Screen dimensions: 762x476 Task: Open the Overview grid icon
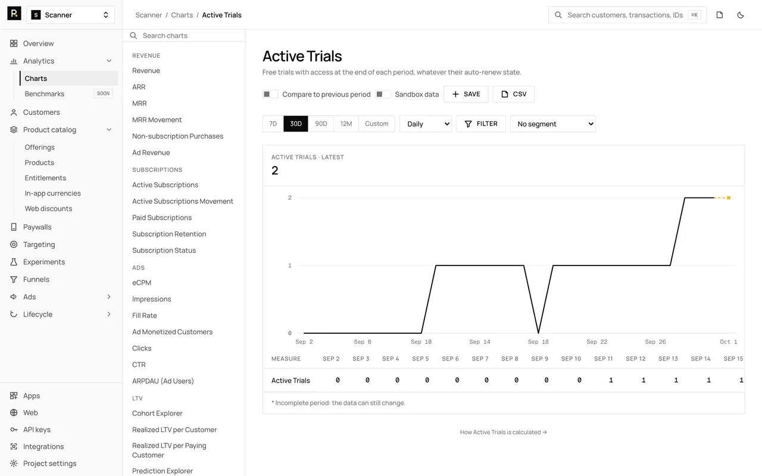(14, 43)
